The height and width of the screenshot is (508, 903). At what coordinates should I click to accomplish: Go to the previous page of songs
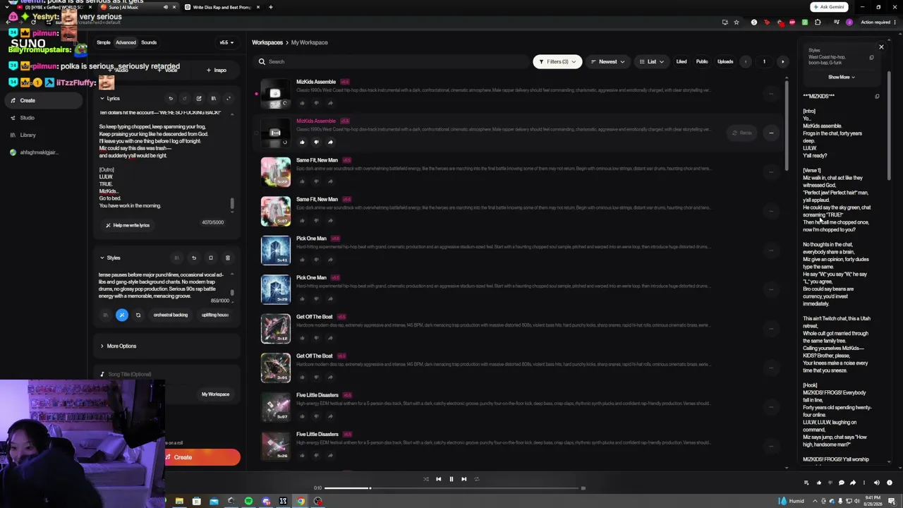pos(746,61)
